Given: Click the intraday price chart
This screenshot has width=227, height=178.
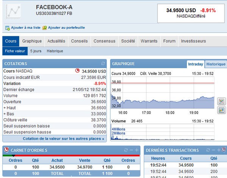Looking at the screenshot, I should (163, 93).
